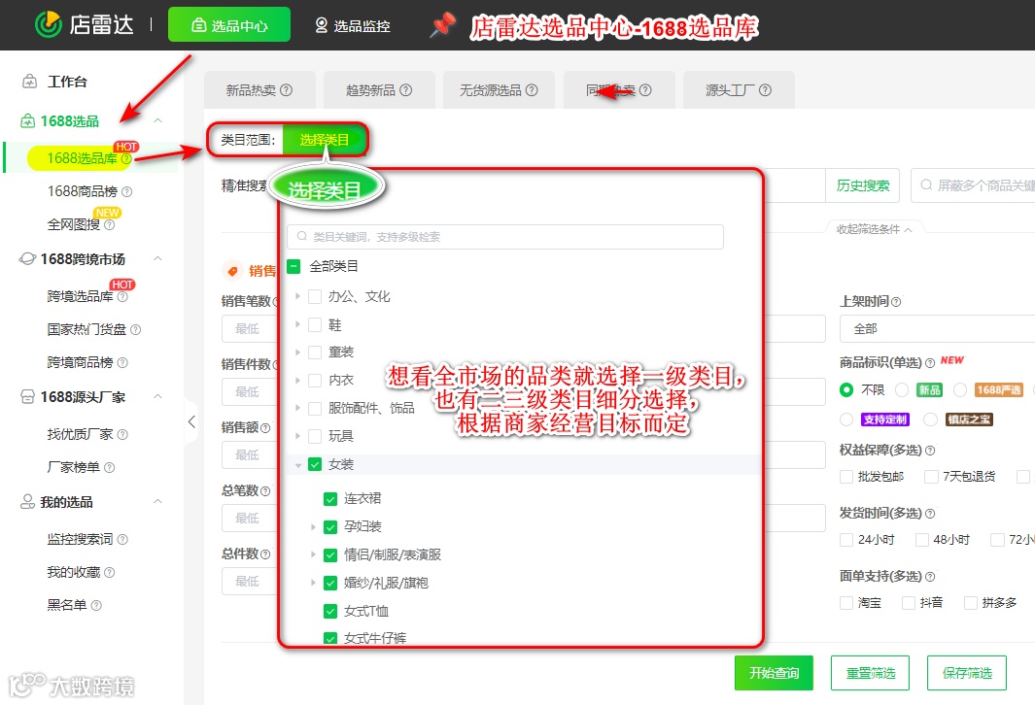The width and height of the screenshot is (1035, 705).
Task: Open the 无货源选品 tab
Action: pyautogui.click(x=499, y=90)
